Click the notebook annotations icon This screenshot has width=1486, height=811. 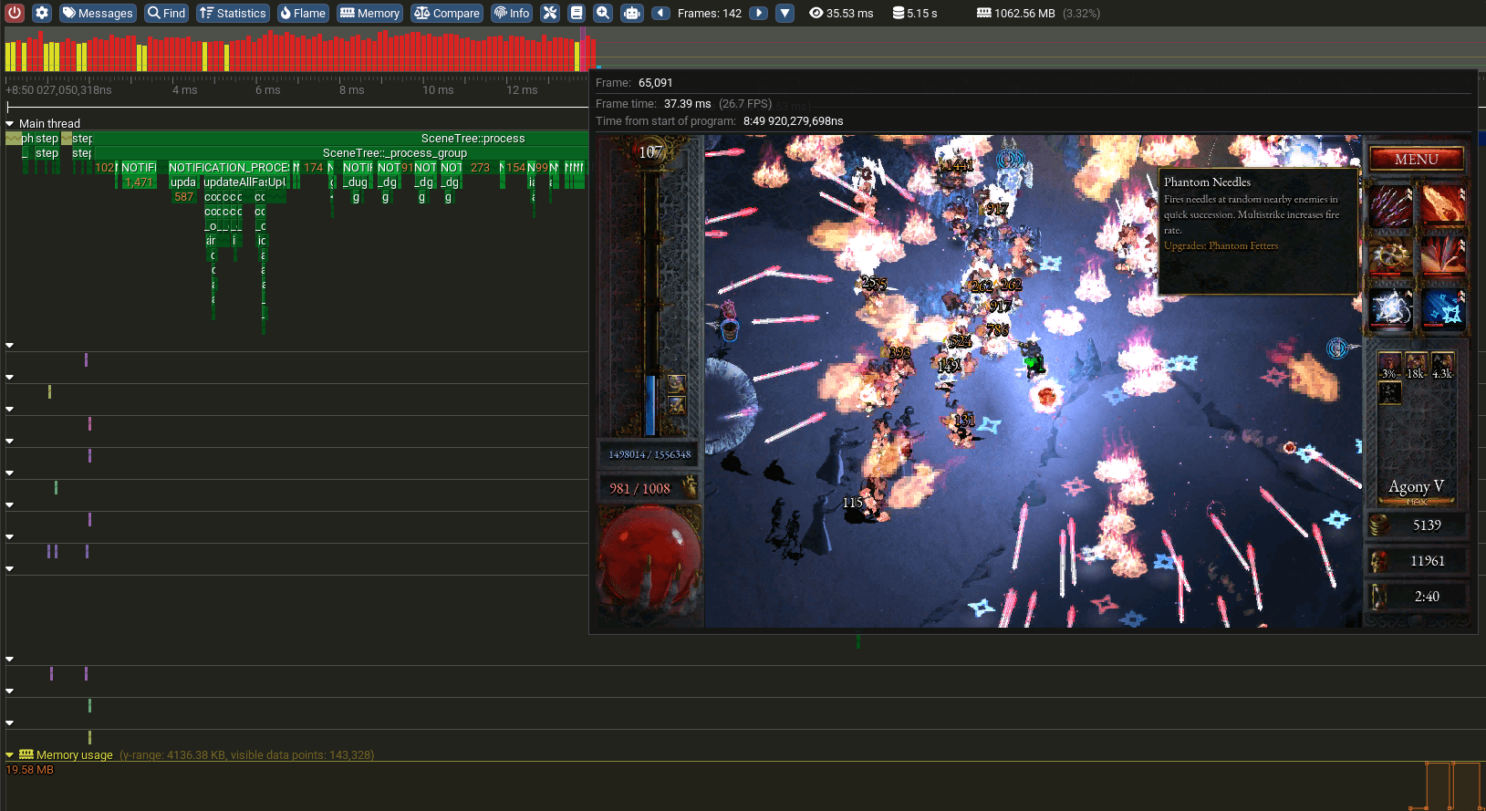(x=577, y=13)
